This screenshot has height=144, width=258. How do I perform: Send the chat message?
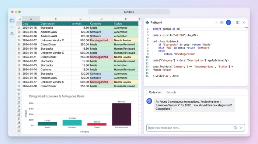pos(241,128)
